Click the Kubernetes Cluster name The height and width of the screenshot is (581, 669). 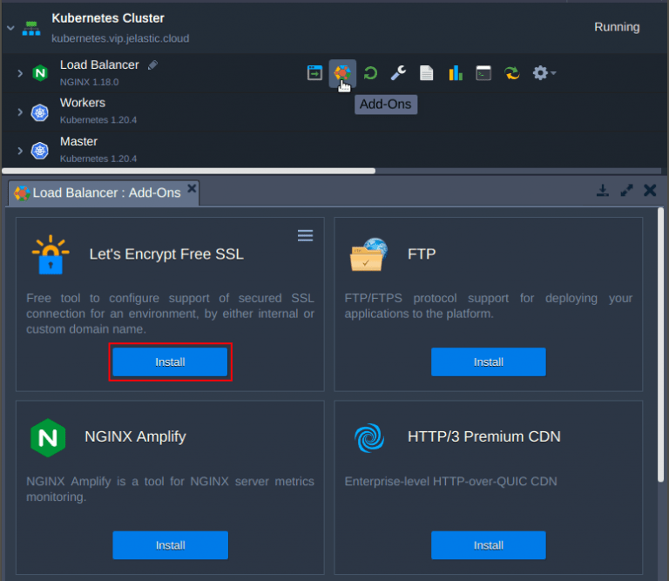click(x=108, y=18)
